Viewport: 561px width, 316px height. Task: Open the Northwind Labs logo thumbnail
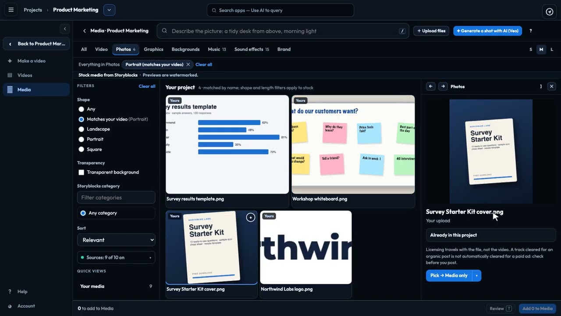(x=306, y=248)
